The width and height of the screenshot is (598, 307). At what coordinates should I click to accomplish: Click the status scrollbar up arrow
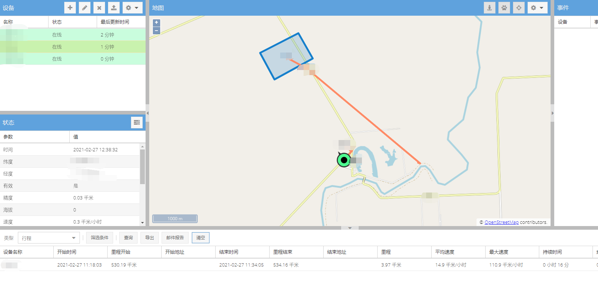point(142,147)
